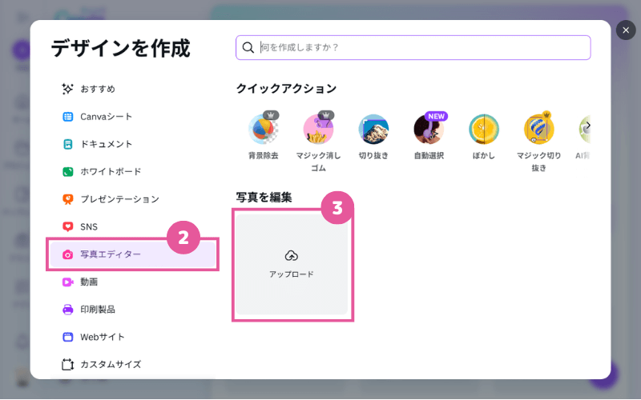
Task: Open the 切り抜き crop tool icon
Action: coord(373,130)
